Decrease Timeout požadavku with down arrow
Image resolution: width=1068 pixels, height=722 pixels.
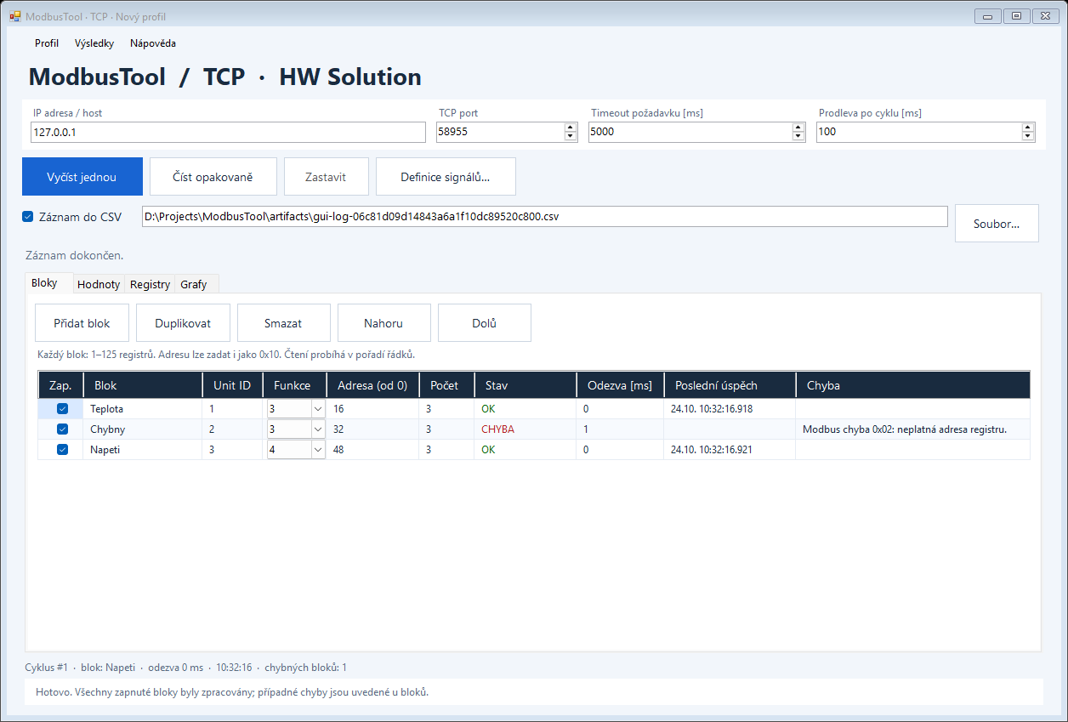(x=798, y=136)
